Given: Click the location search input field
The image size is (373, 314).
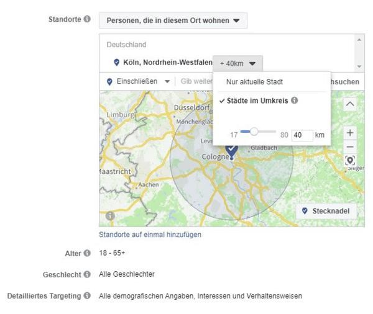Looking at the screenshot, I should coord(196,81).
